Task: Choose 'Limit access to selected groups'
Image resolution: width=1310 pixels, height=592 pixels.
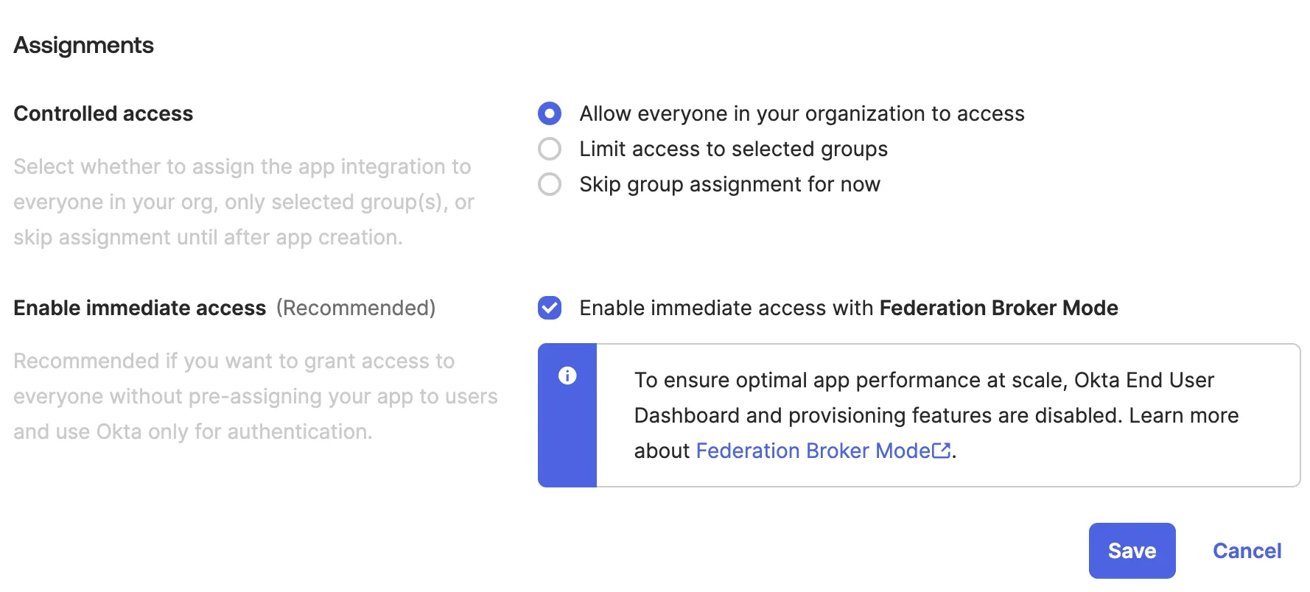Action: [734, 149]
